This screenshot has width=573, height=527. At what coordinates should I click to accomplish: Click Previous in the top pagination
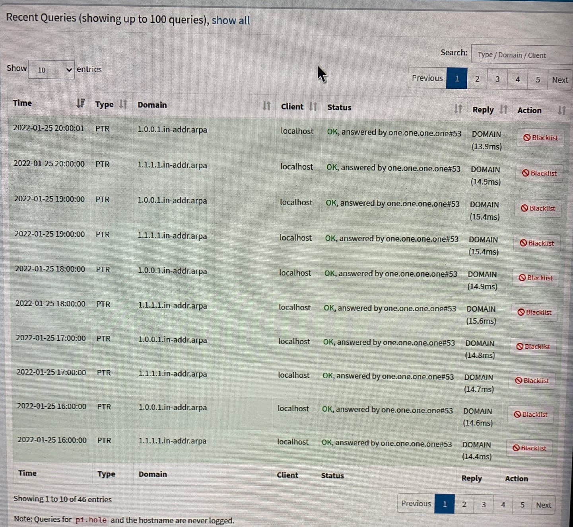427,78
